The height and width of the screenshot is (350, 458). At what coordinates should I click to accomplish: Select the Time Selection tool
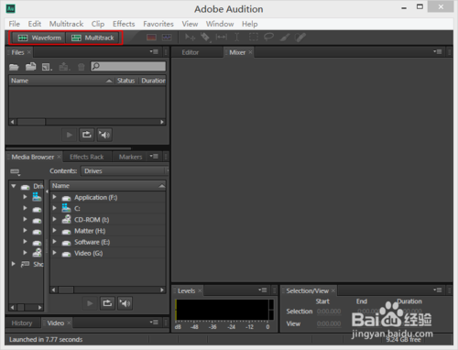coord(237,38)
